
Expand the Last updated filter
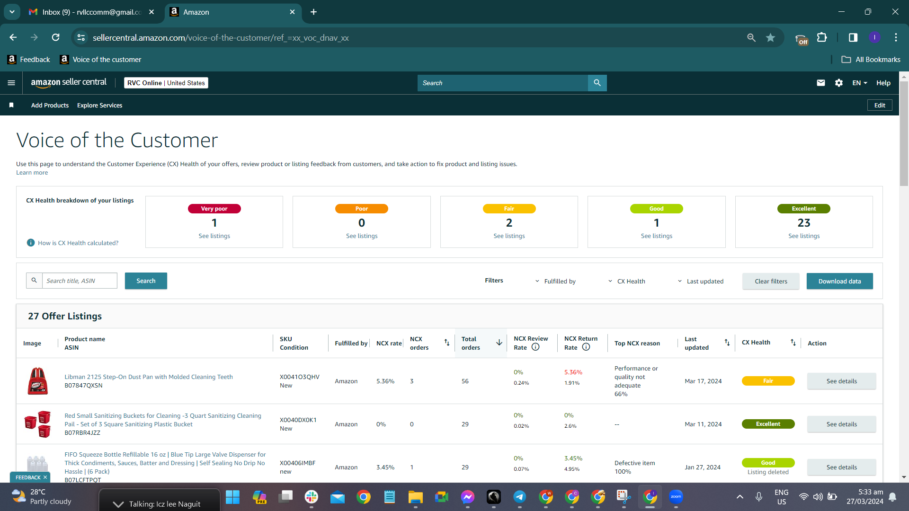coord(701,281)
